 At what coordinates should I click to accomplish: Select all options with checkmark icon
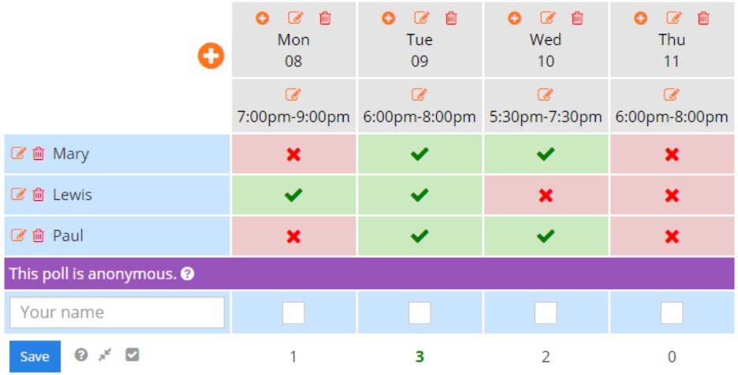(x=132, y=355)
